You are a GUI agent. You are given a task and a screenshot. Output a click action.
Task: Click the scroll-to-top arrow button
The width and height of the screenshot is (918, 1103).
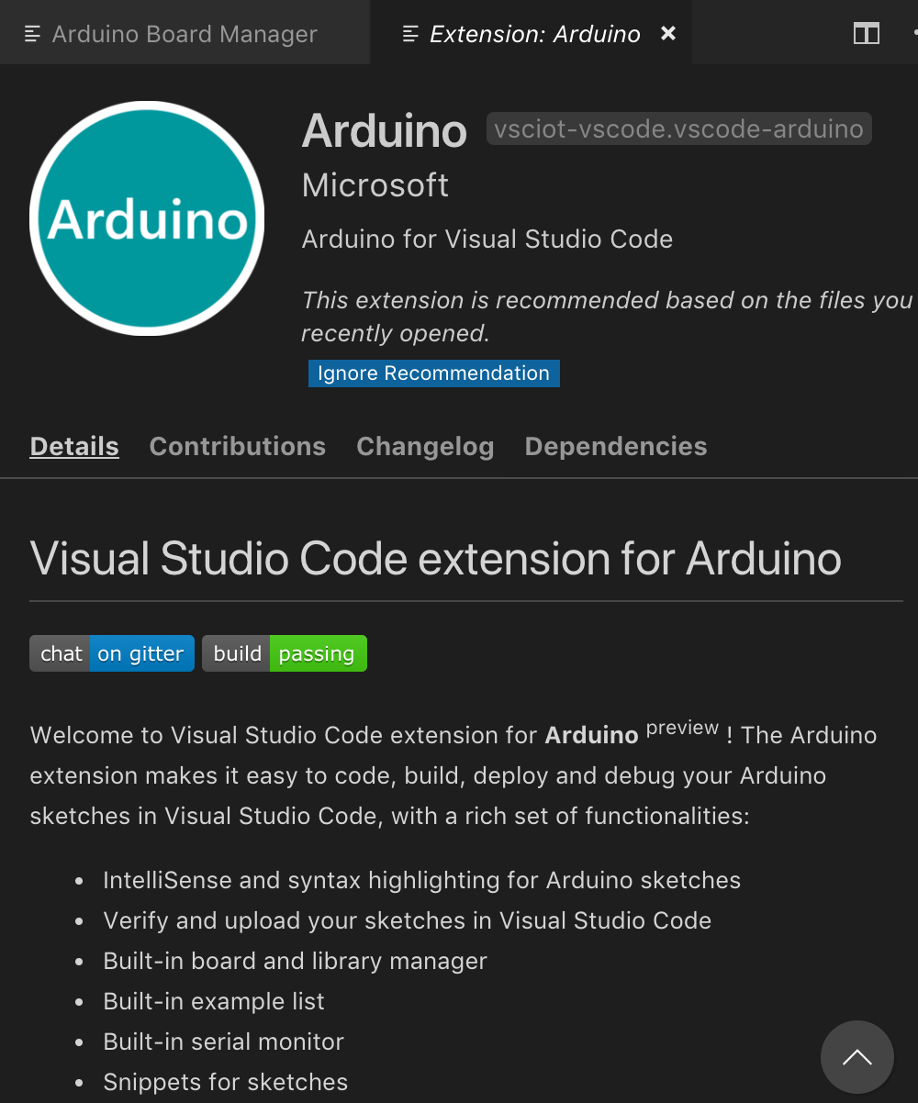coord(857,1057)
